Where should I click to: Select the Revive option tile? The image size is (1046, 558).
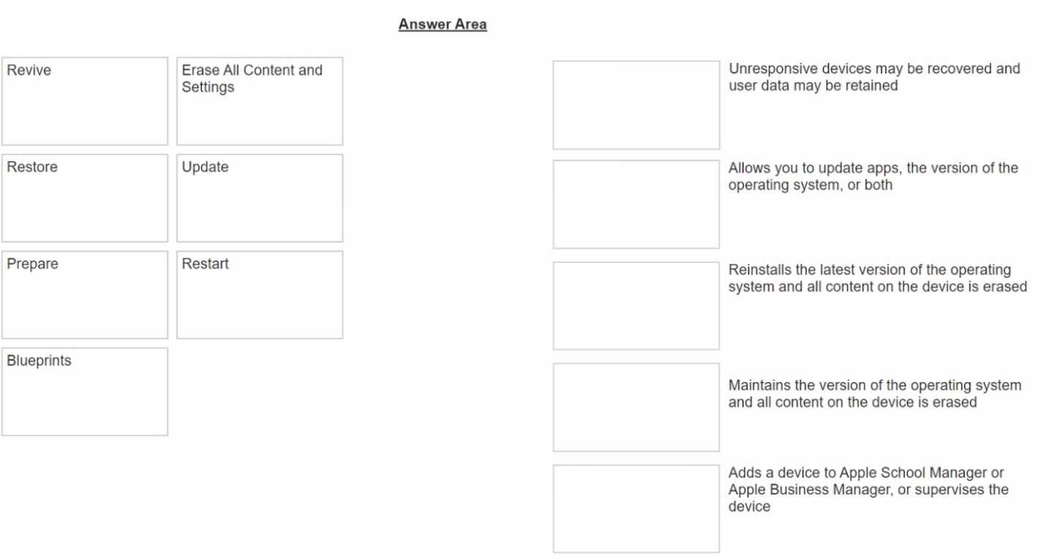(x=85, y=101)
